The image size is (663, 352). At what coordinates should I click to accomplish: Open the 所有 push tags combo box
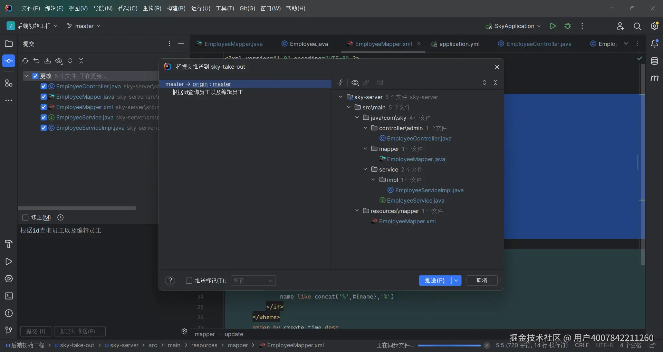click(x=253, y=281)
